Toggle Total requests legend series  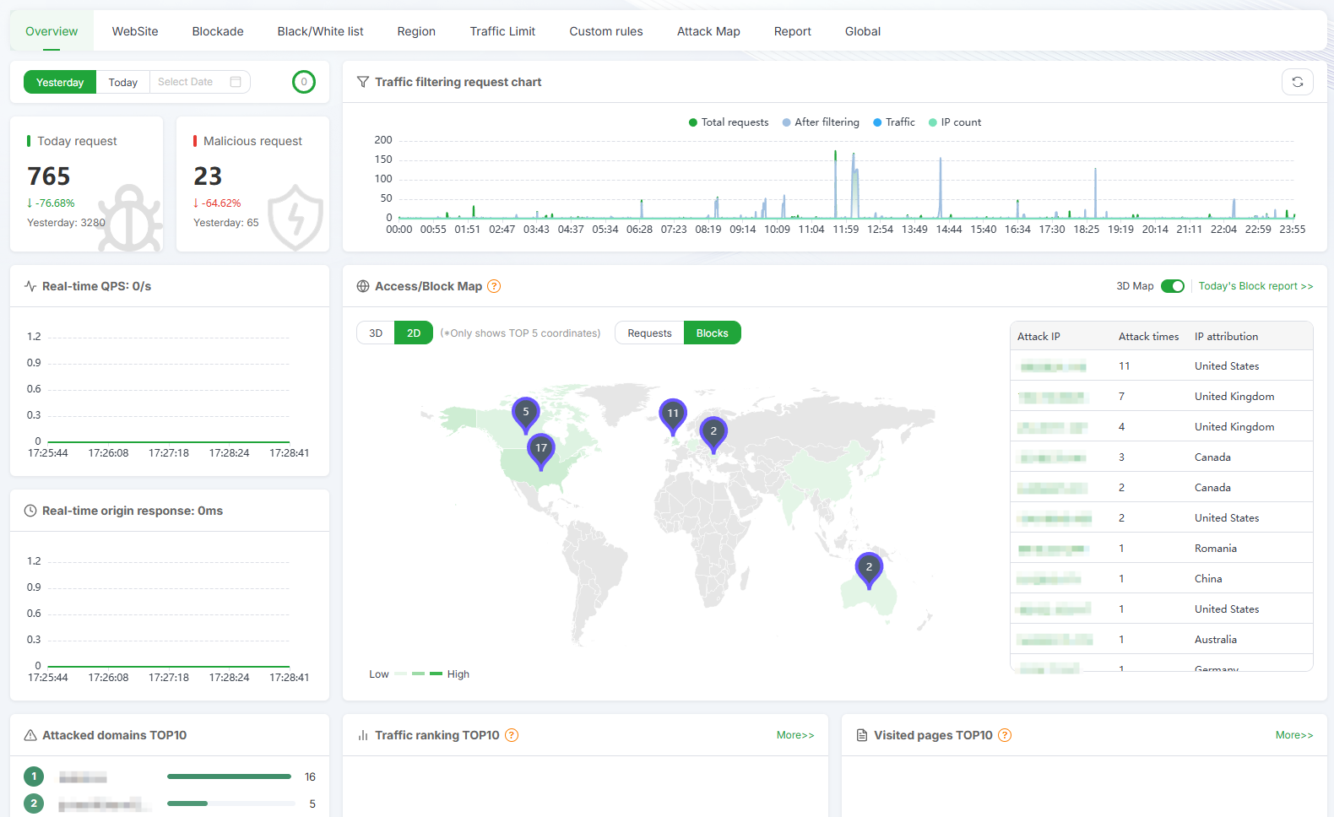[x=729, y=122]
